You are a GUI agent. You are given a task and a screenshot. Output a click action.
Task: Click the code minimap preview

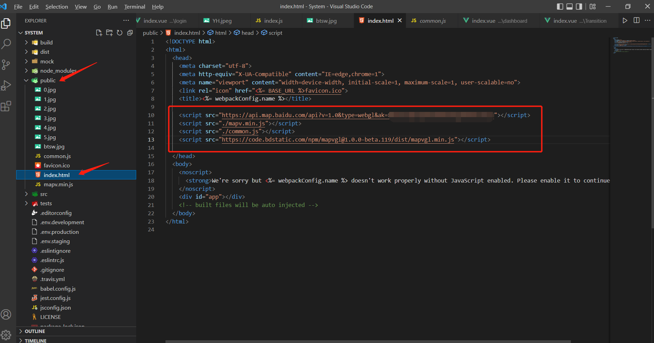coord(632,45)
